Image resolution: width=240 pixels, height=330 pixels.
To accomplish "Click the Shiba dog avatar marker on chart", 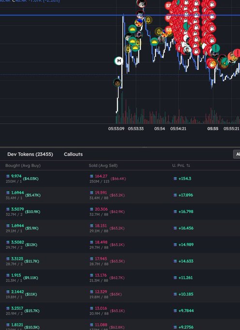I will click(x=212, y=64).
